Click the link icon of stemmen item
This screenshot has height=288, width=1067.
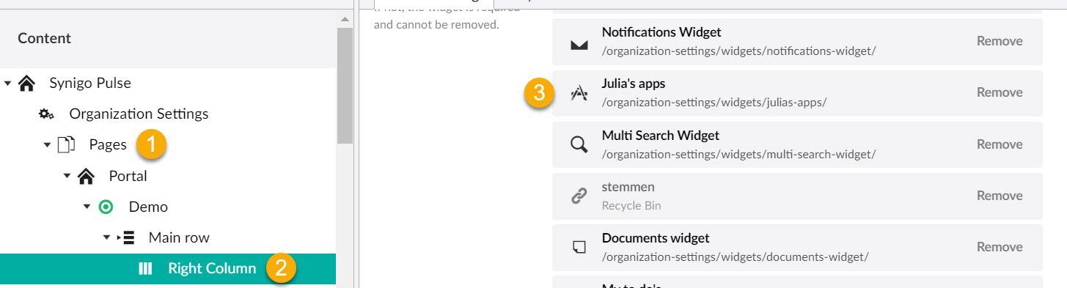tap(579, 196)
